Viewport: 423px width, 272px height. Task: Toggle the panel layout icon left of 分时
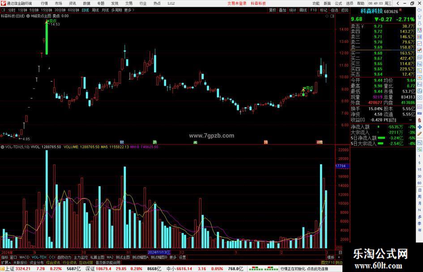(x=4, y=10)
